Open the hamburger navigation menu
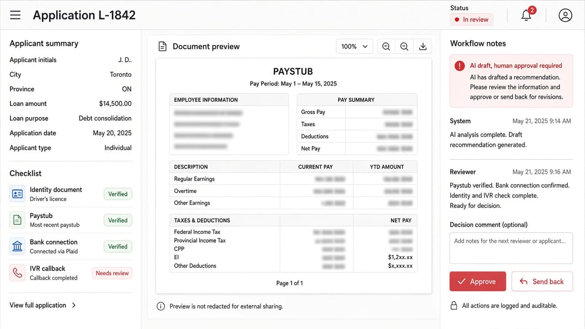585x329 pixels. (16, 15)
